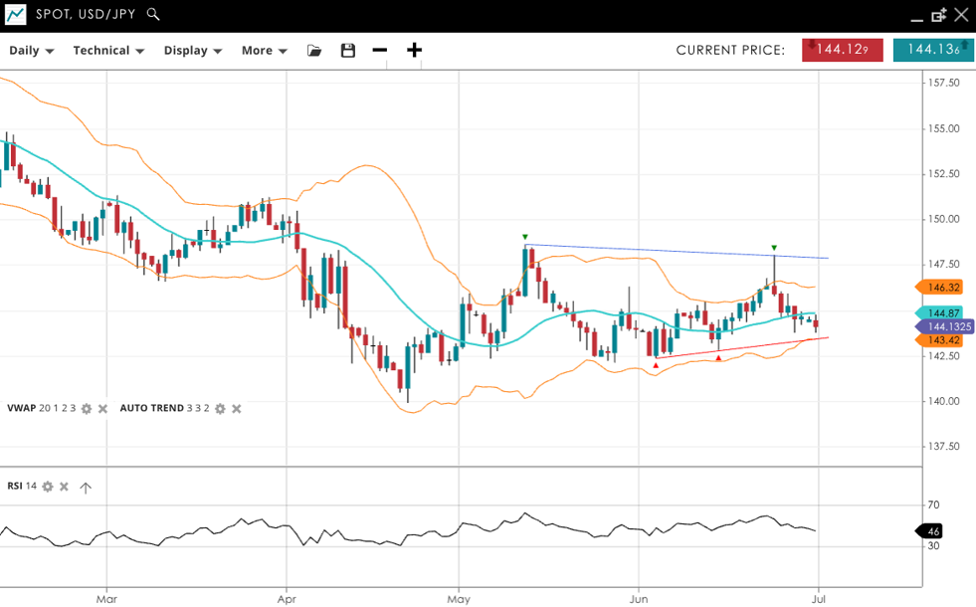Open AUTO TREND settings gear
976x607 pixels.
[220, 409]
